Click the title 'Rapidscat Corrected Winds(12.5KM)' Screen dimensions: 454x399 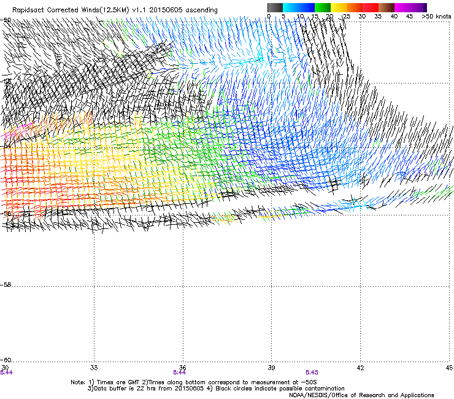pos(71,10)
